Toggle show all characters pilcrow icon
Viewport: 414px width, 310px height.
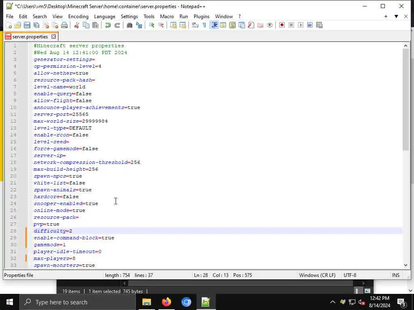204,25
